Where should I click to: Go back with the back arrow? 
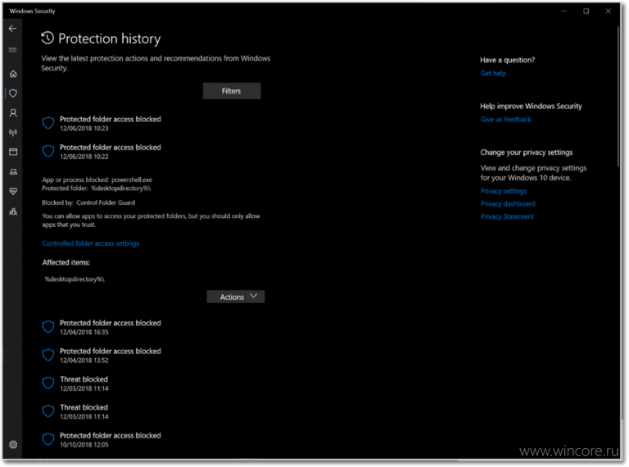(13, 29)
